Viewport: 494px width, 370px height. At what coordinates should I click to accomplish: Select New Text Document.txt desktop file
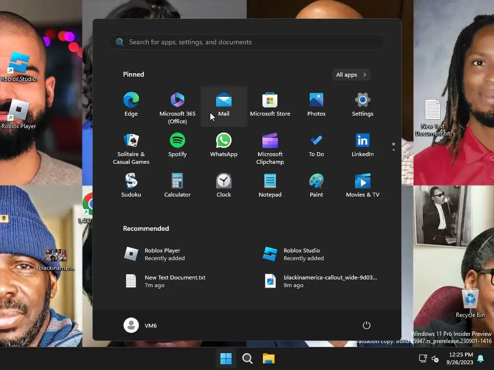click(433, 118)
